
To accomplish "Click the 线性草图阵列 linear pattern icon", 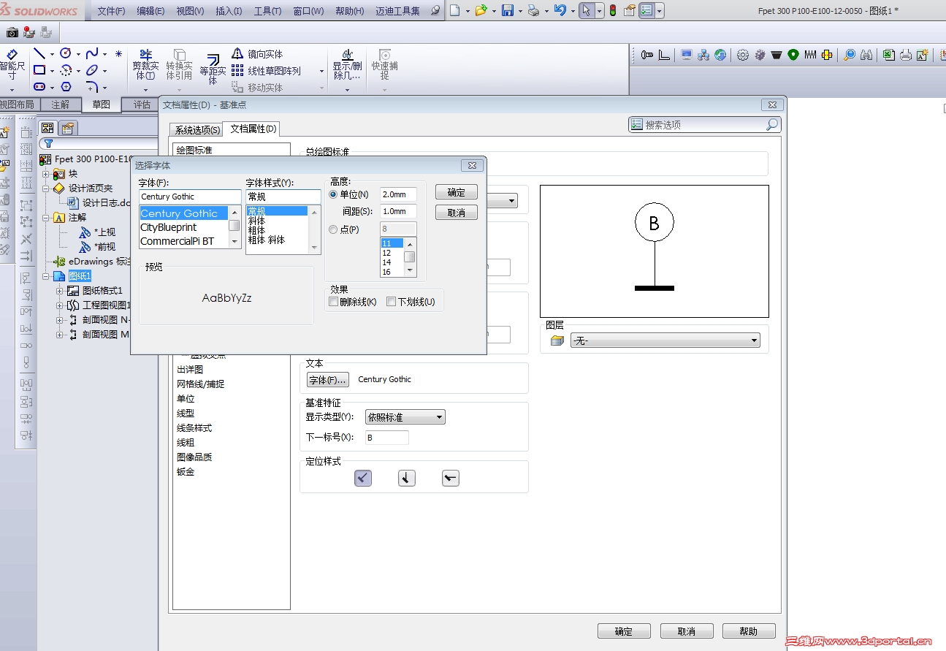I will click(237, 71).
